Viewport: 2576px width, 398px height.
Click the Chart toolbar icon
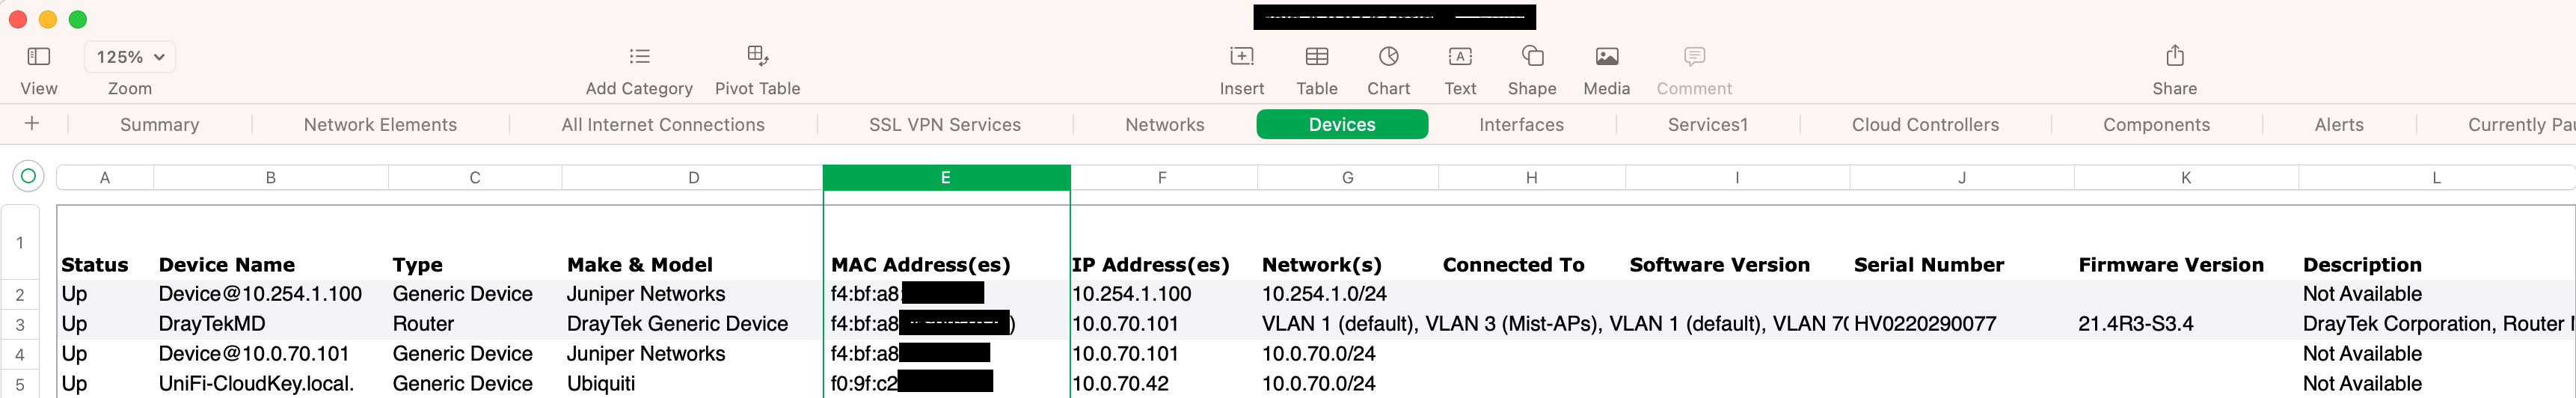click(1388, 56)
